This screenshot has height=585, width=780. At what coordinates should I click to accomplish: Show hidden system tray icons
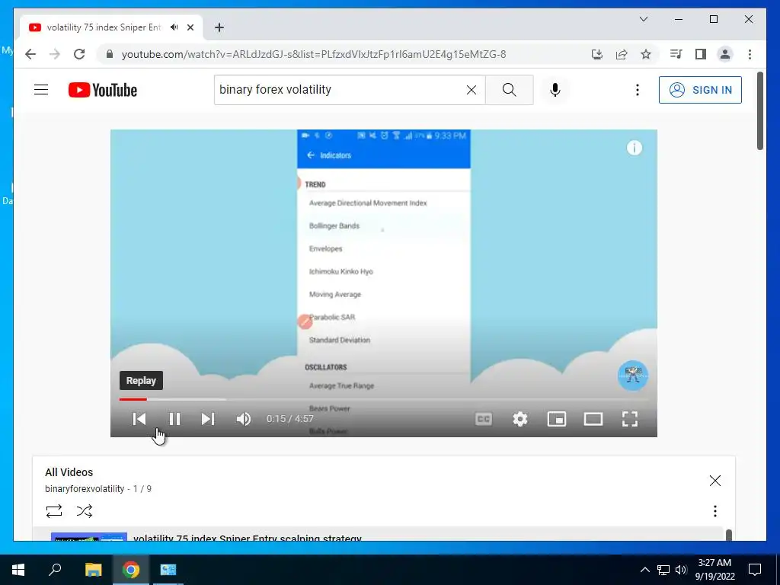(644, 570)
